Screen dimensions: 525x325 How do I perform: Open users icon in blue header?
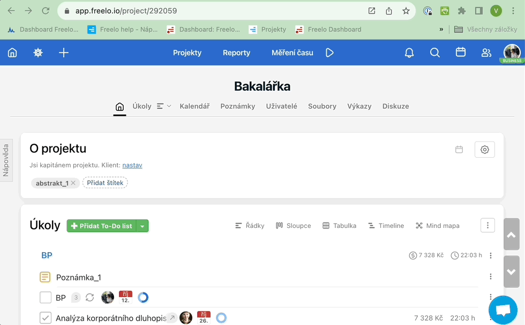486,53
